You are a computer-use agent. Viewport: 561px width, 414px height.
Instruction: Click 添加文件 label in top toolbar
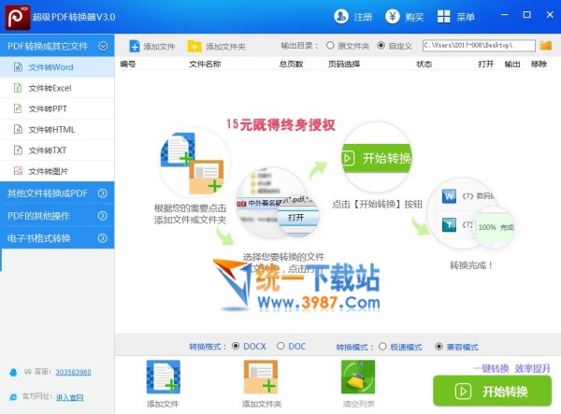[159, 47]
